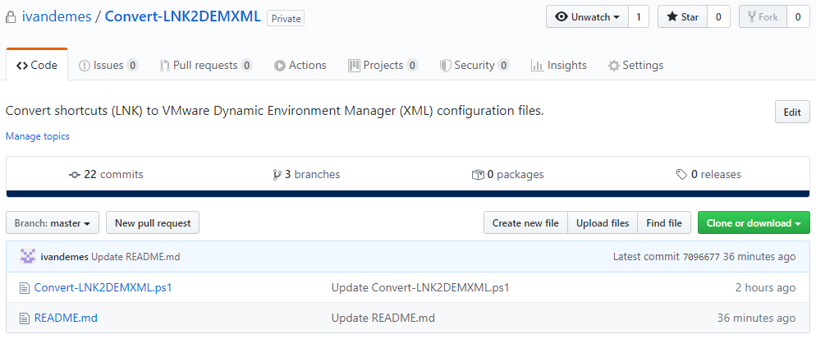The width and height of the screenshot is (816, 339).
Task: Go to the Actions tab
Action: [300, 66]
